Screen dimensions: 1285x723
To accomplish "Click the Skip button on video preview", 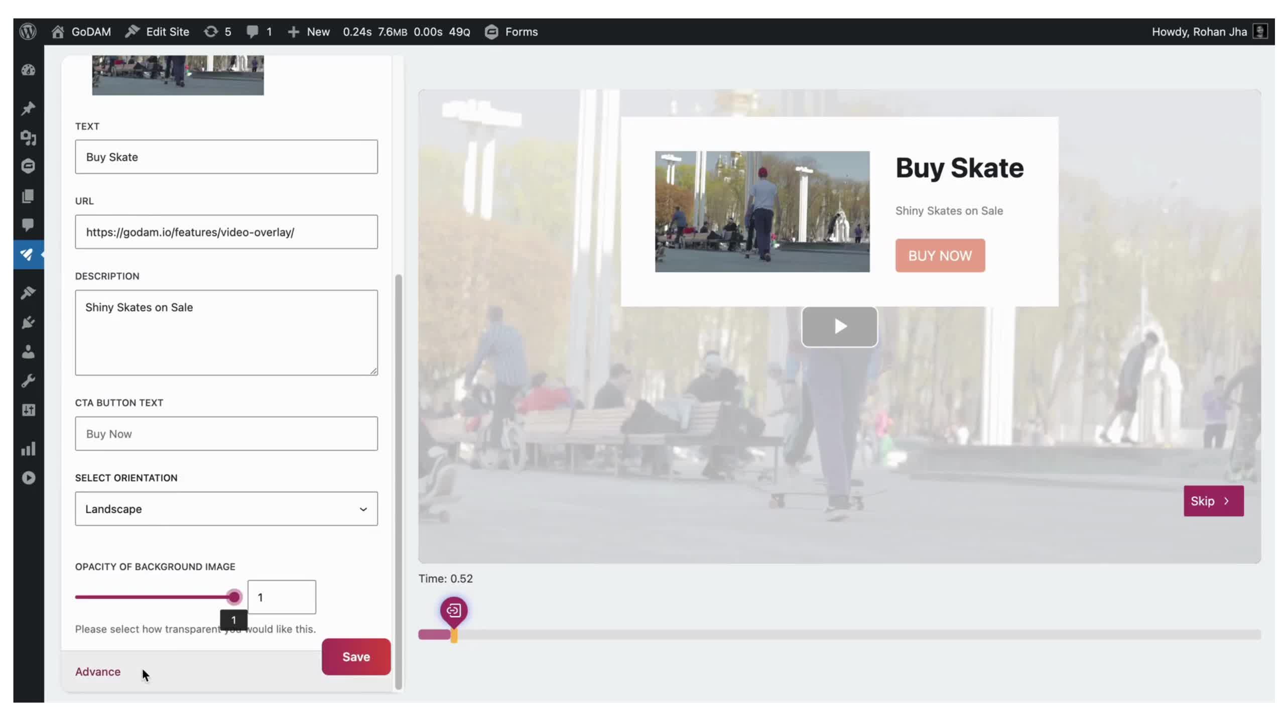I will tap(1213, 501).
